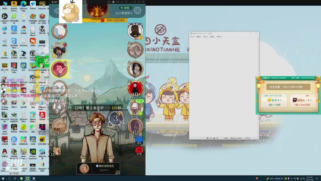Click the Notepad vertical scrollbar
The width and height of the screenshot is (321, 181).
(x=258, y=87)
